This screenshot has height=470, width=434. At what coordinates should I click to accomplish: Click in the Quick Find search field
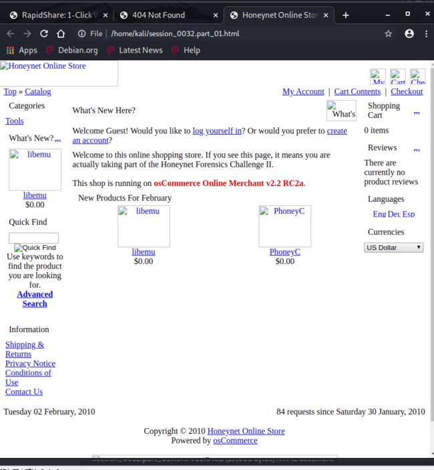[x=33, y=238]
